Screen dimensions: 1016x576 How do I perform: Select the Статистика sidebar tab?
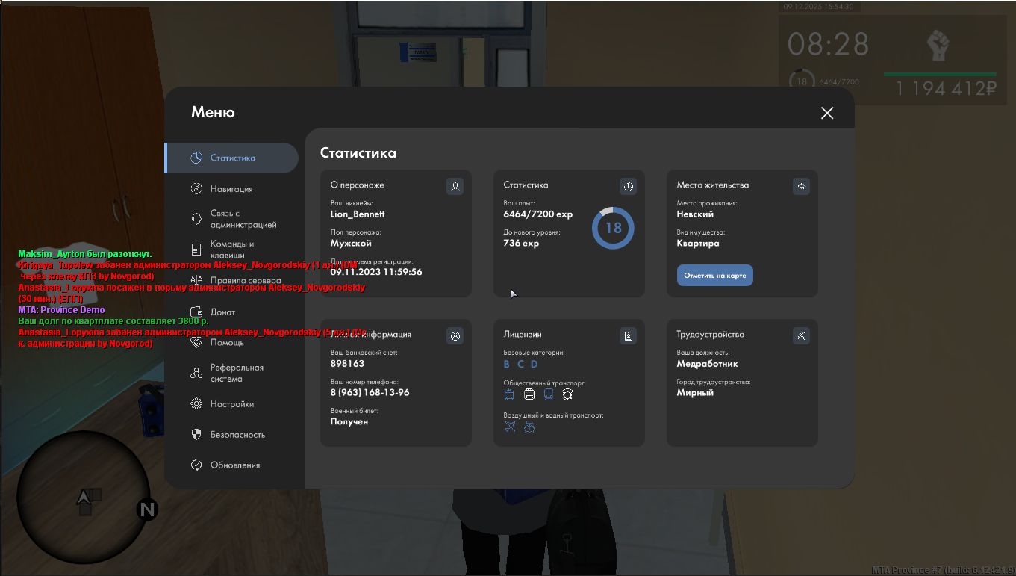pyautogui.click(x=232, y=158)
